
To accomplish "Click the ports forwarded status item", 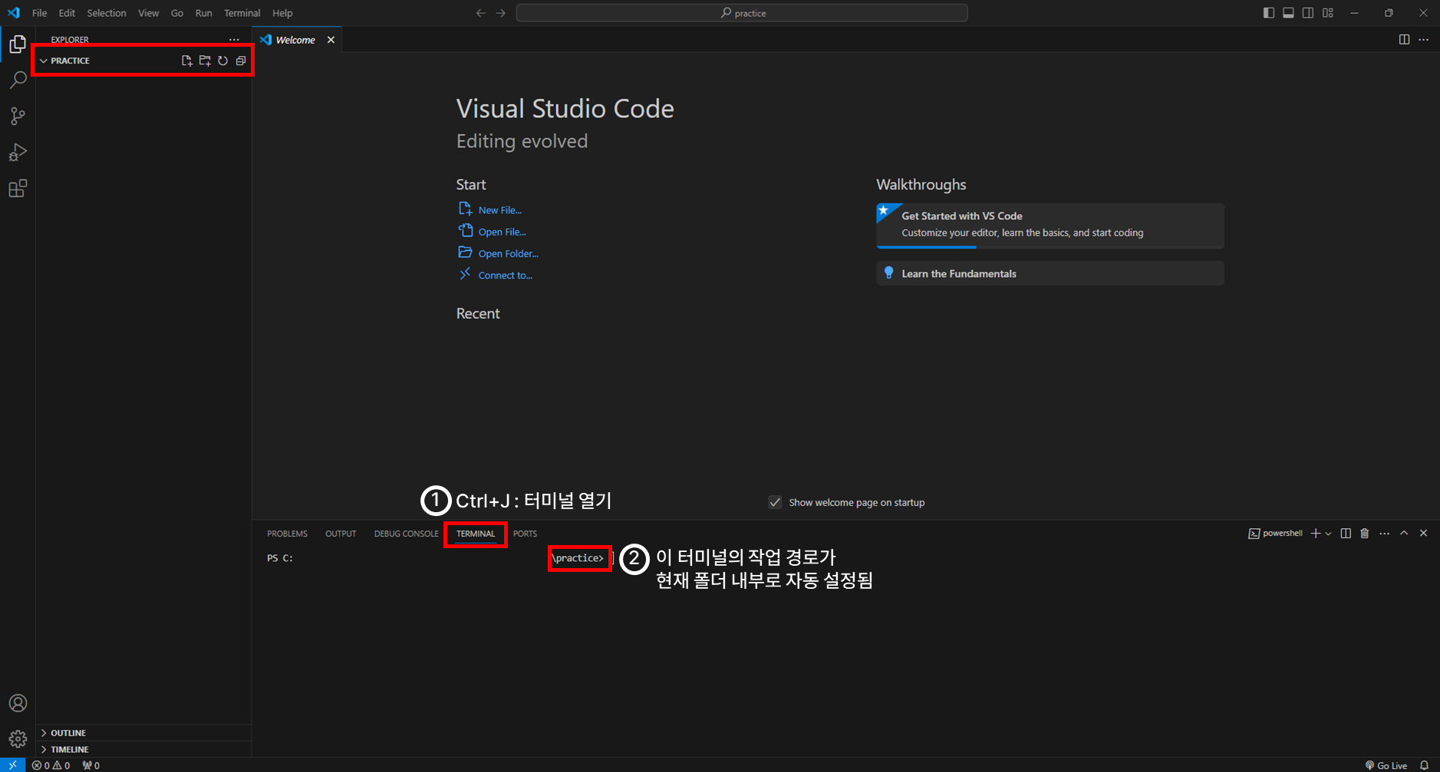I will (x=91, y=765).
